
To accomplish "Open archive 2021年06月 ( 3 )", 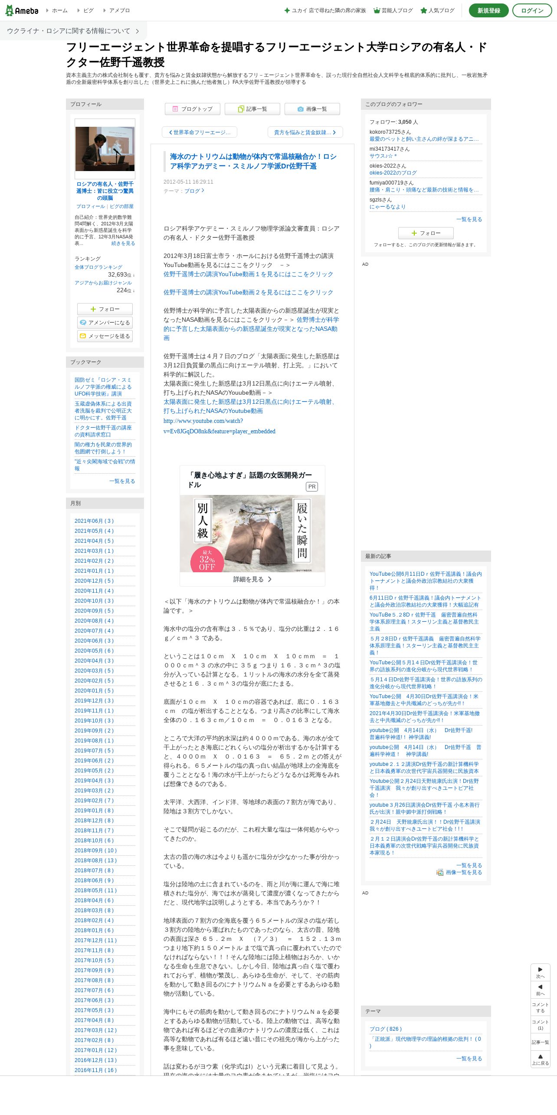I will 94,521.
